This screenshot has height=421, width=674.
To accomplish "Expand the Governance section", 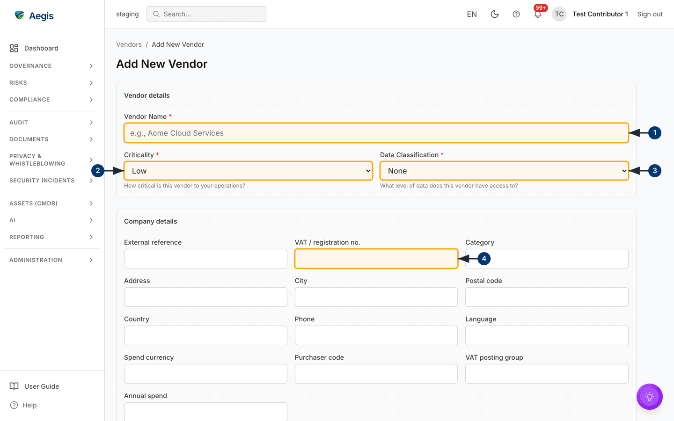I will click(51, 66).
